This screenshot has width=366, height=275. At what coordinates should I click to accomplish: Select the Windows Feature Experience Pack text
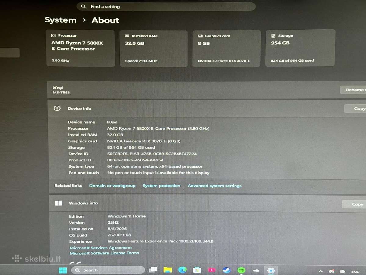[x=160, y=241]
